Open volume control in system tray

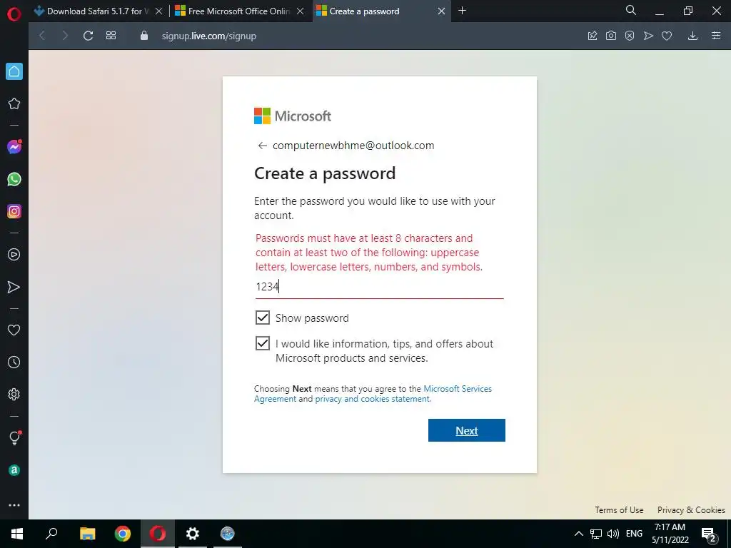coord(613,534)
